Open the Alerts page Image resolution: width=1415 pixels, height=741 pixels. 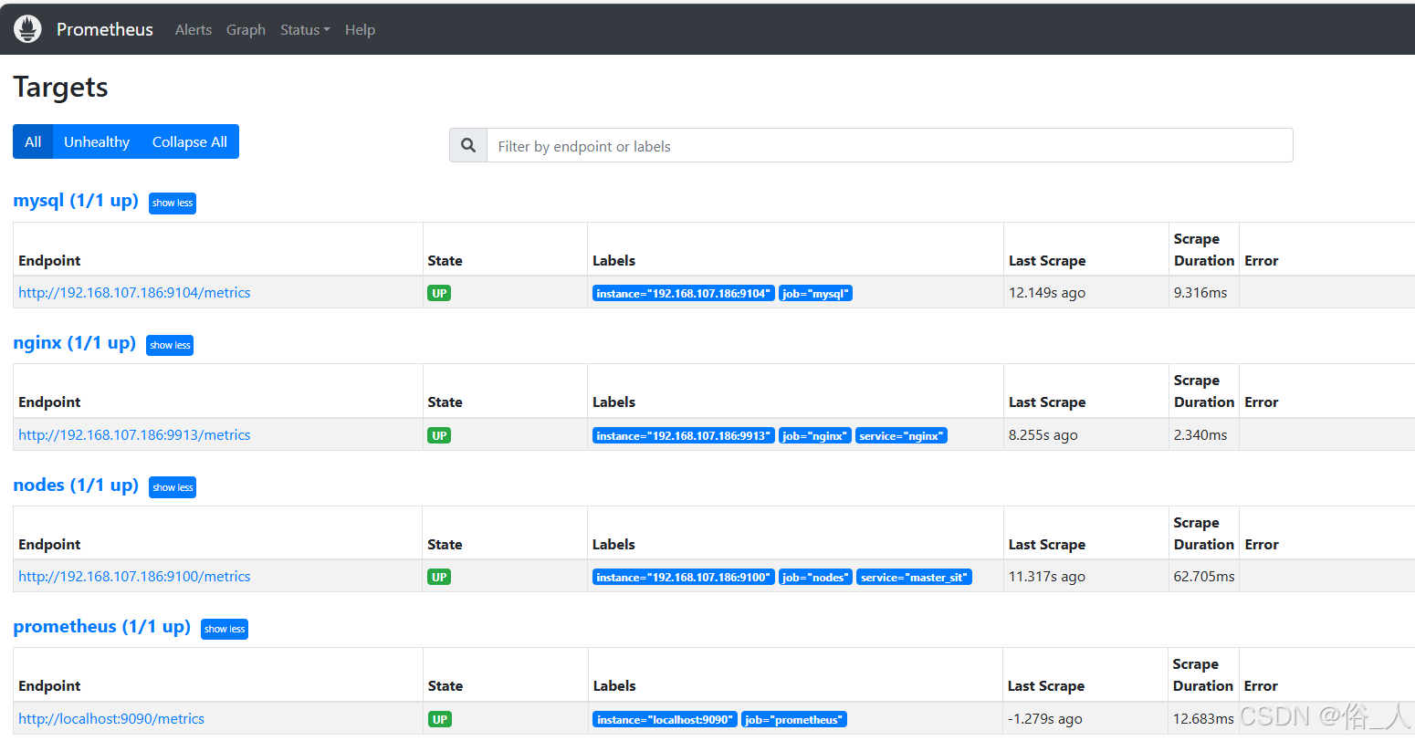[194, 29]
